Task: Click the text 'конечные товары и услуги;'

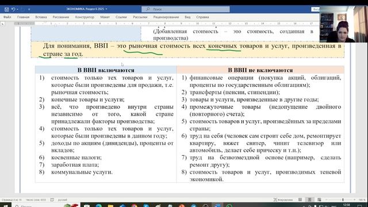Action: [x=88, y=99]
